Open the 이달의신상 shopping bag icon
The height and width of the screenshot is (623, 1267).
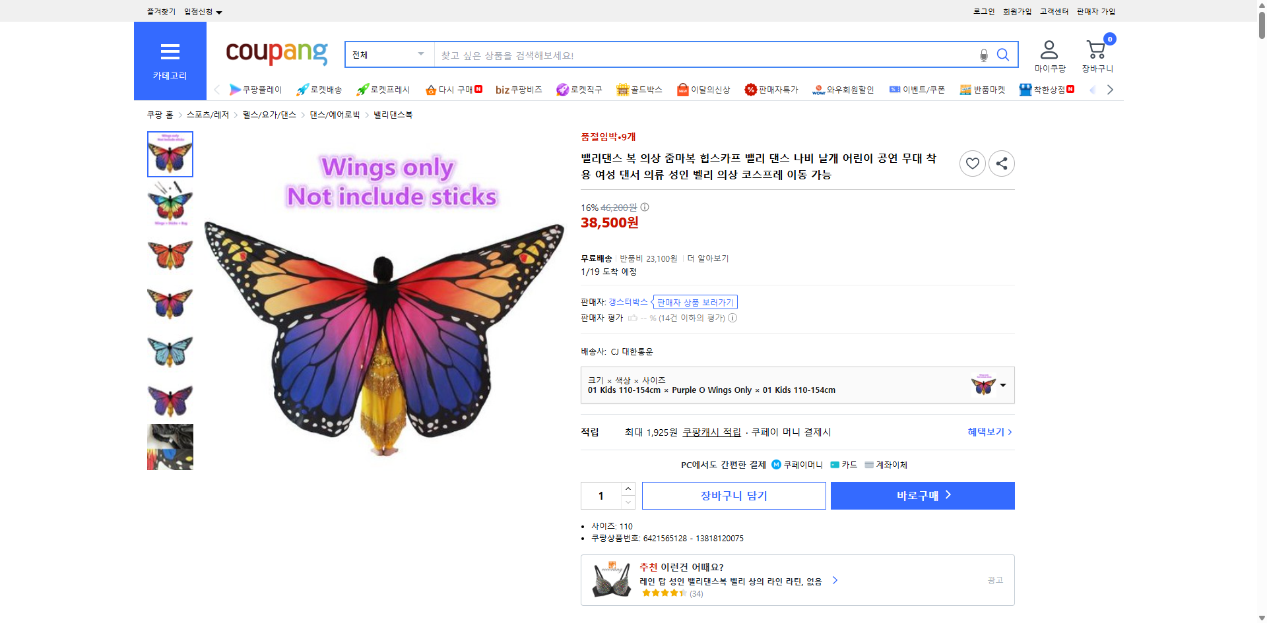(x=682, y=90)
